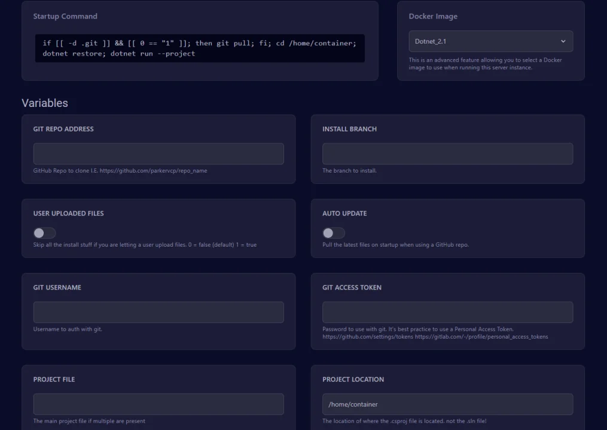
Task: Click the Docker Image panel title
Action: pos(433,16)
